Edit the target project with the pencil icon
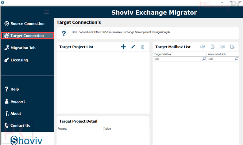 133,47
